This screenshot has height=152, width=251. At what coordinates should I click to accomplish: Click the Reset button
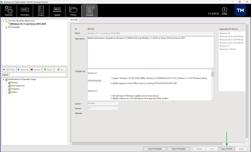click(241, 149)
